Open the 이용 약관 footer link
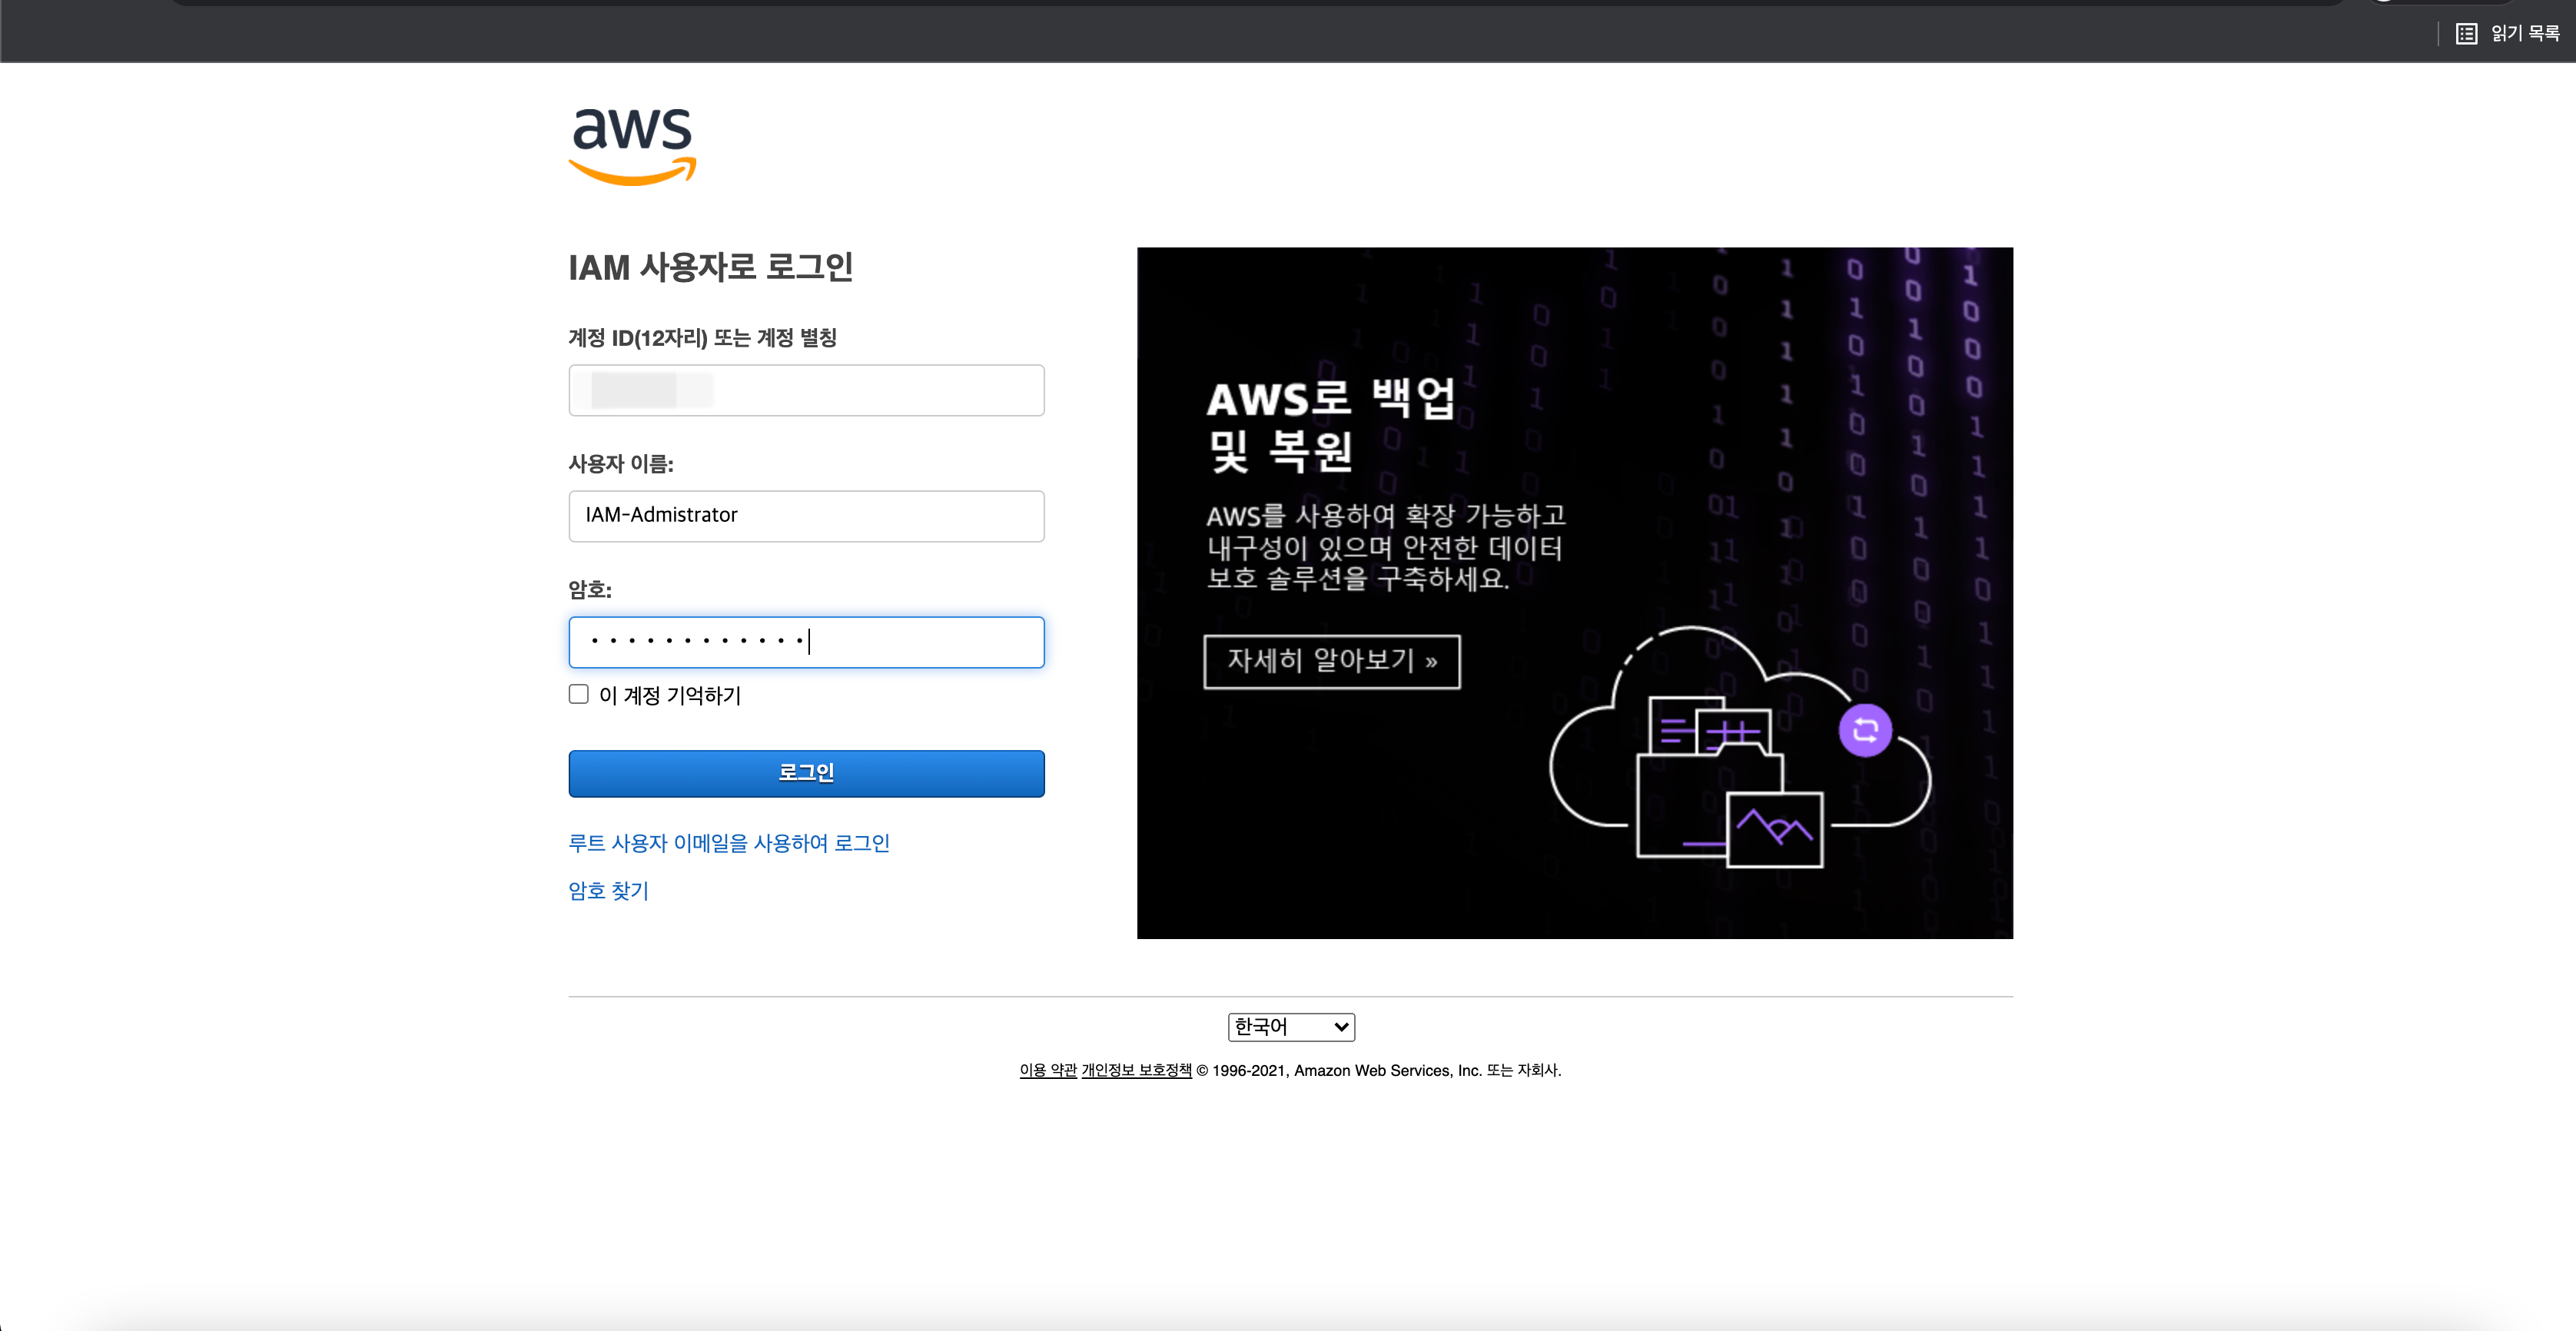The height and width of the screenshot is (1331, 2576). pyautogui.click(x=1047, y=1070)
